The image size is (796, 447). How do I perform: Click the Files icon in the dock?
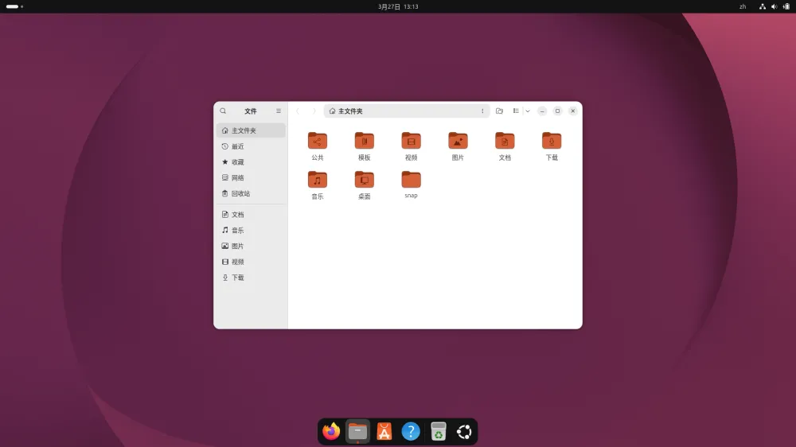357,431
